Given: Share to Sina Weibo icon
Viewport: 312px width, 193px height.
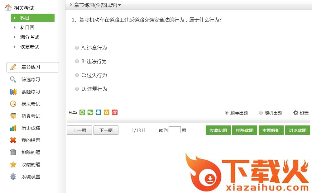Looking at the screenshot, I should click(115, 112).
